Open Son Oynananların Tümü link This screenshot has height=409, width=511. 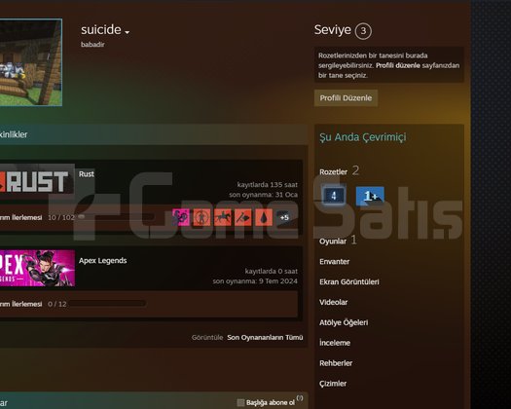pos(265,337)
